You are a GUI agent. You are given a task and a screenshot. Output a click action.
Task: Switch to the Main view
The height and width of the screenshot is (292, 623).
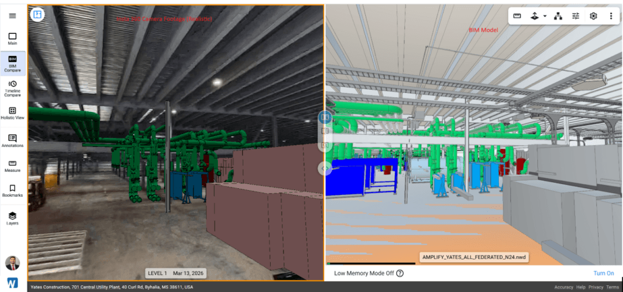[12, 38]
